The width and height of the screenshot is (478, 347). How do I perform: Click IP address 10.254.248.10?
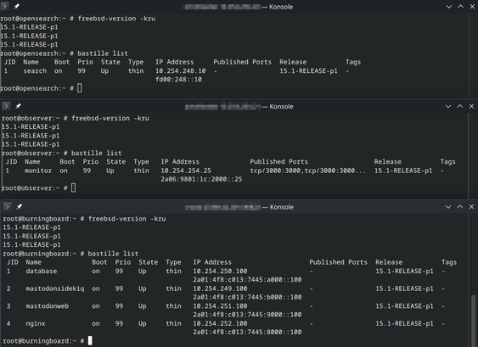point(181,70)
